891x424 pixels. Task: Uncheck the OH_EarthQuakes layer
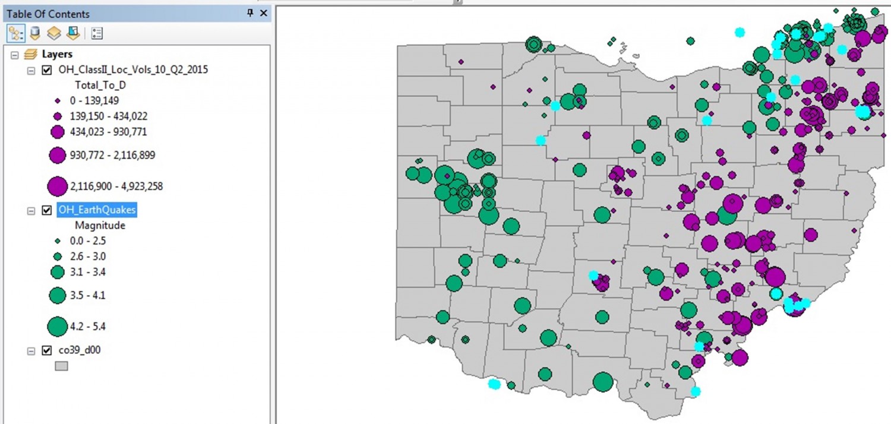[46, 210]
